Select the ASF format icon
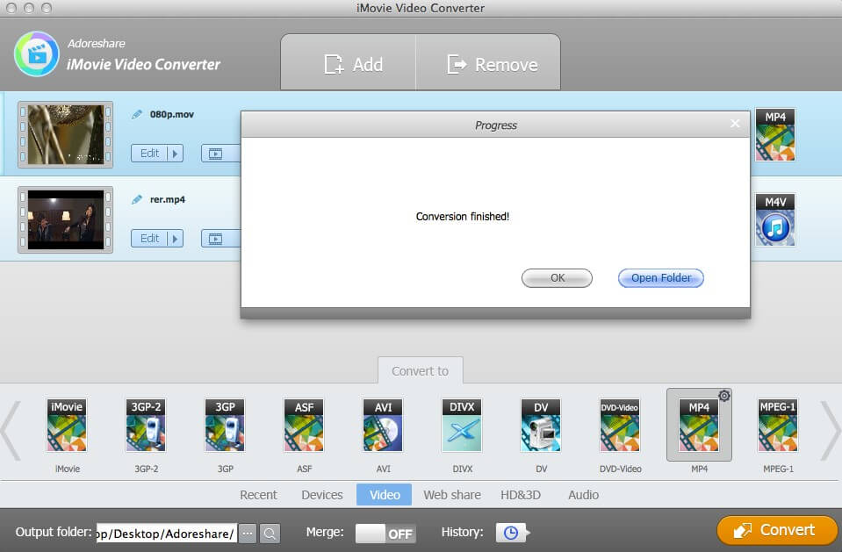The image size is (842, 552). pos(304,425)
